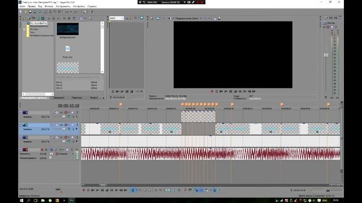Open Project Media views dropdown arrow
Viewport: 362px width, 203px height.
coord(85,18)
